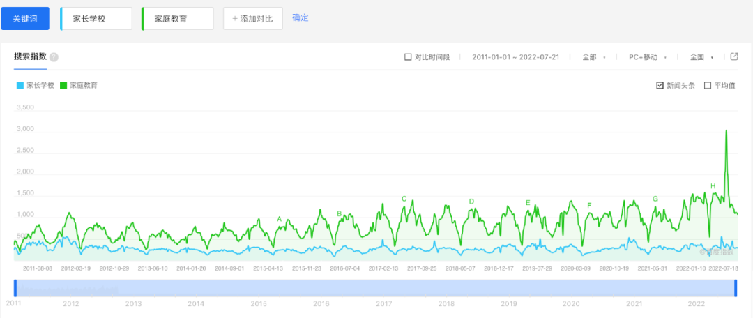Click the right handle of timeline slider
The image size is (753, 318).
pos(736,288)
